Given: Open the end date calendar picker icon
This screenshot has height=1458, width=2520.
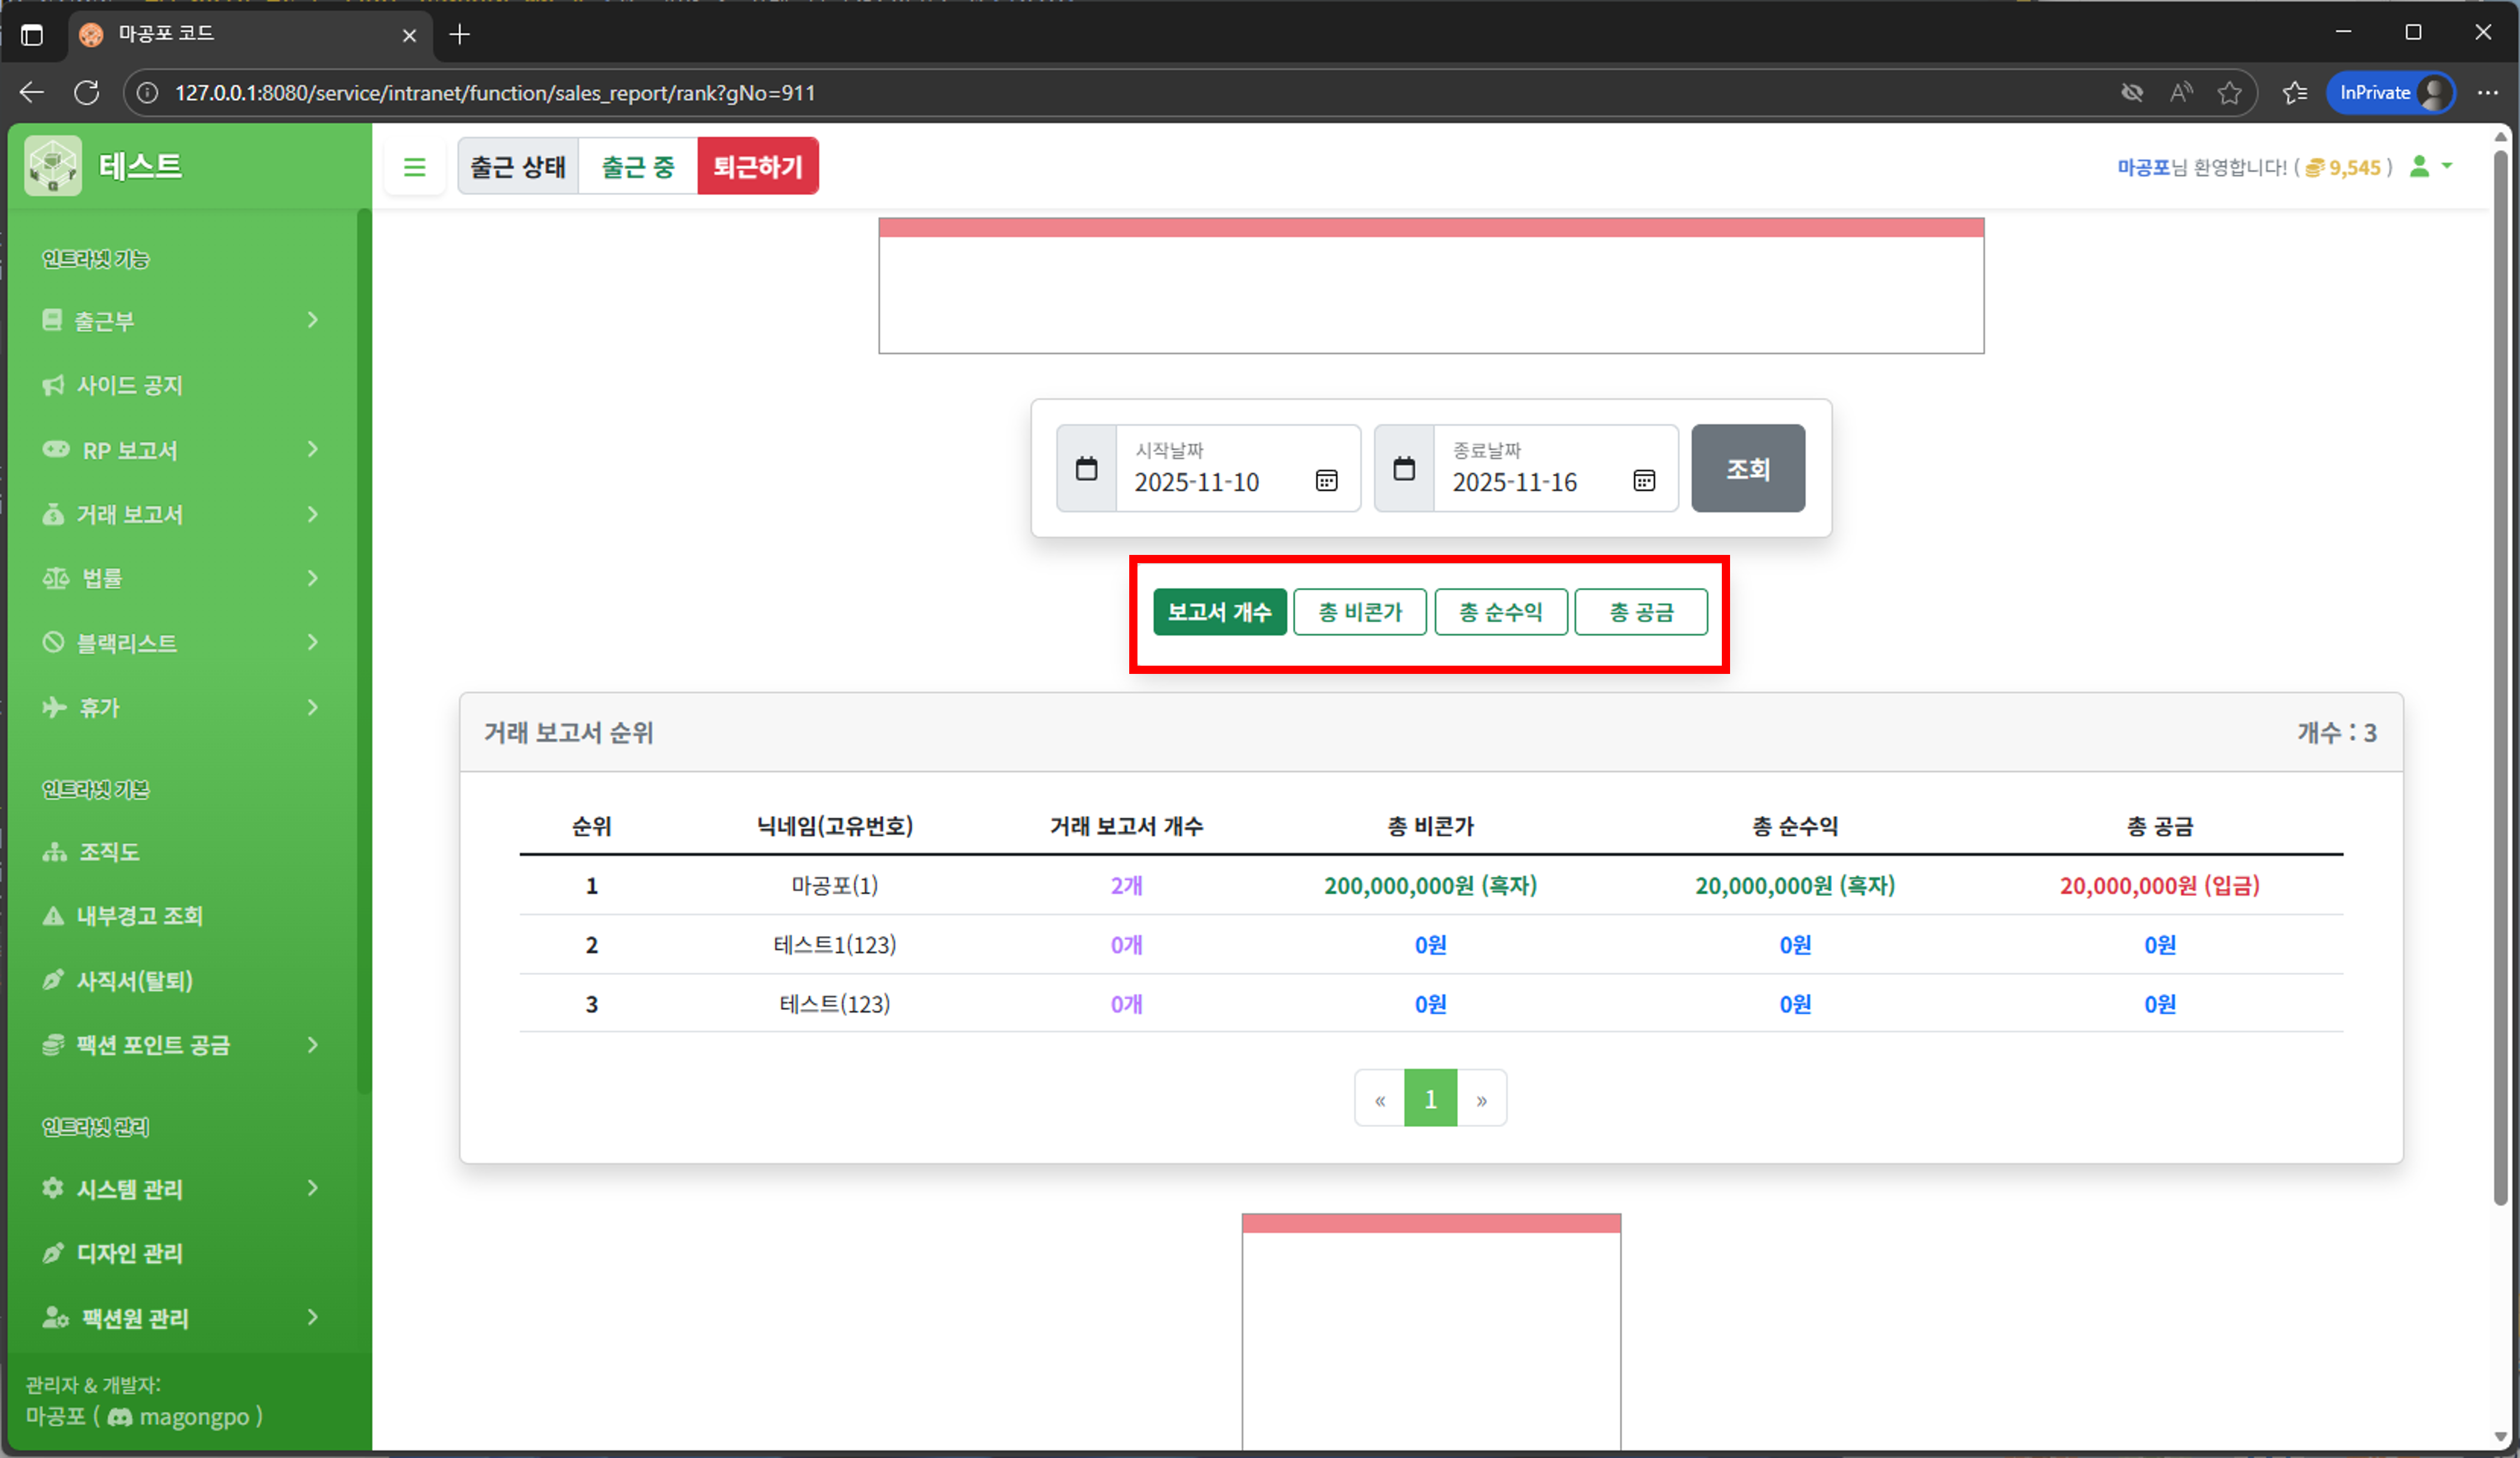Looking at the screenshot, I should click(x=1643, y=481).
